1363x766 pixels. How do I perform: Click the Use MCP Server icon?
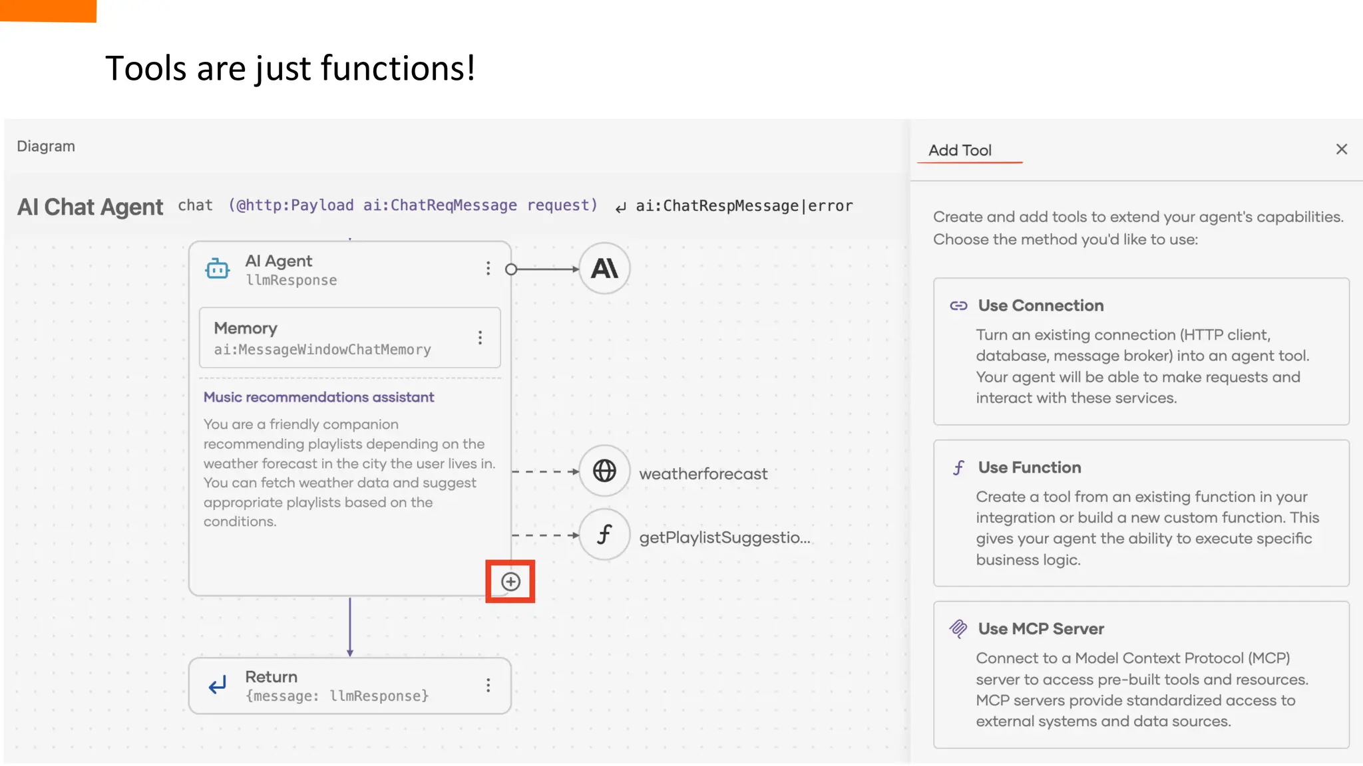coord(958,628)
